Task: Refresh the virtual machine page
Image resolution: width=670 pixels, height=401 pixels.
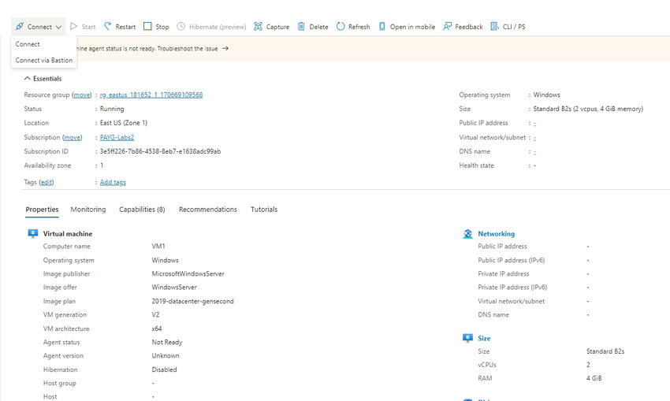Action: point(352,27)
